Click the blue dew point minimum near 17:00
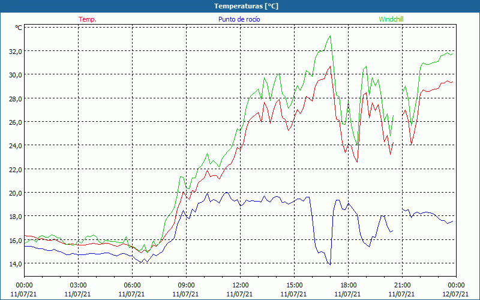The image size is (480, 300). [x=330, y=265]
